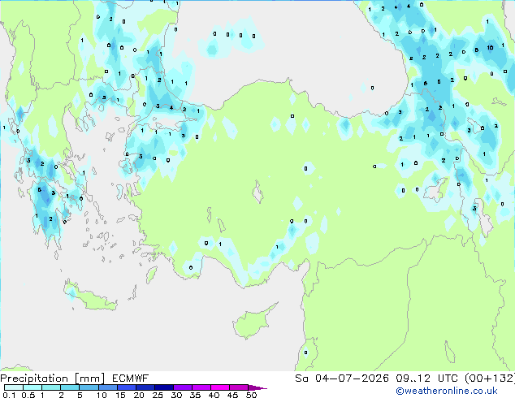Click the '20' legend scale label
The width and height of the screenshot is (515, 398).
click(x=139, y=395)
